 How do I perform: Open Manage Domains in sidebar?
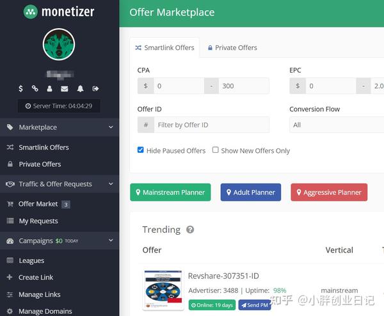click(x=45, y=312)
